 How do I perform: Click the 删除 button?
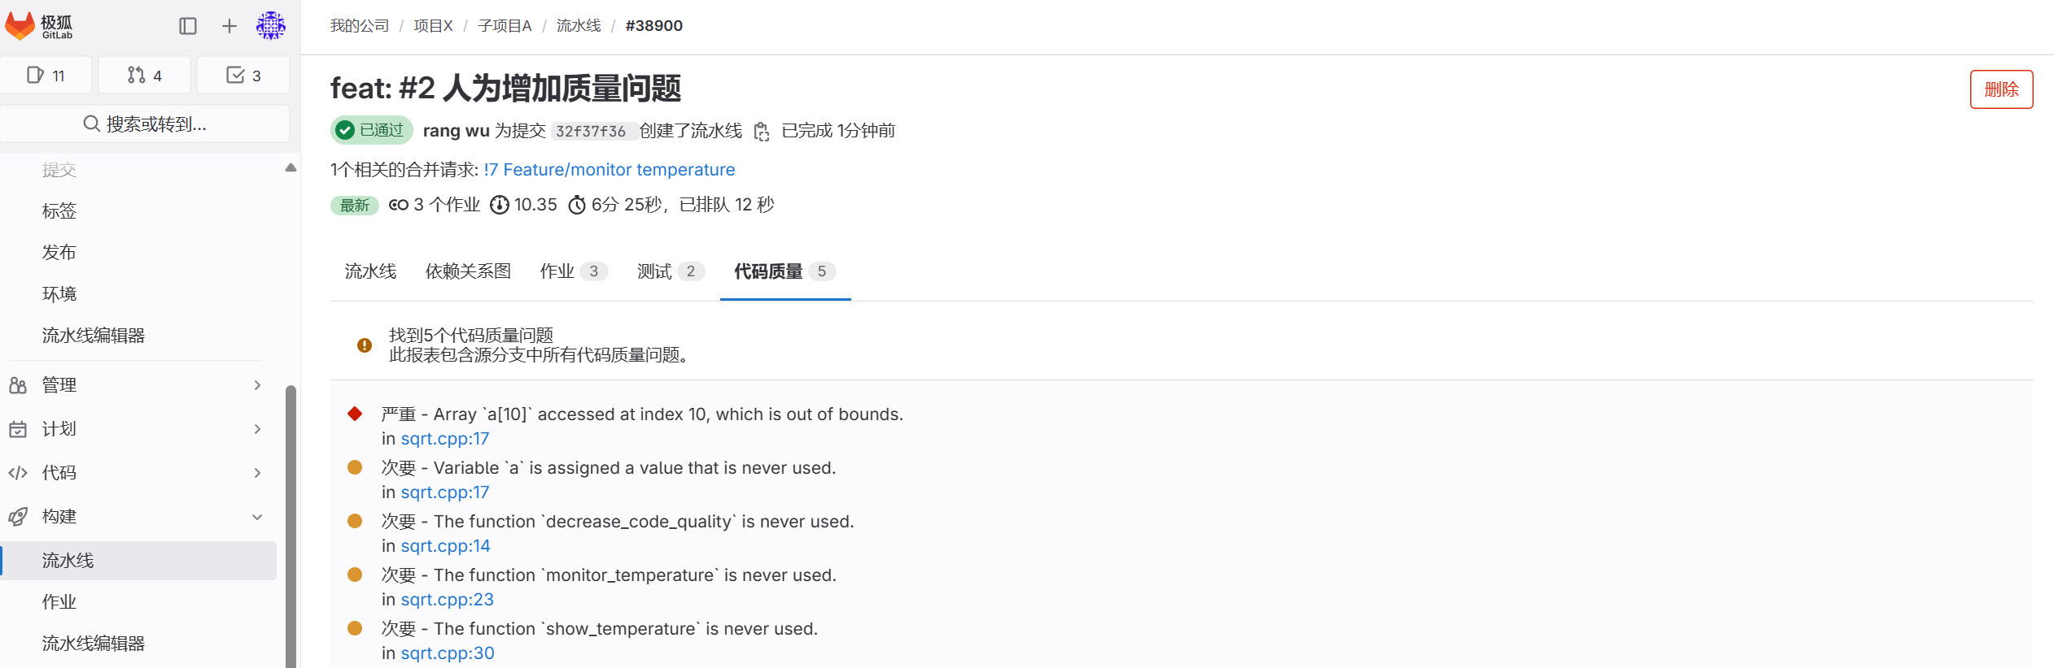coord(2001,89)
